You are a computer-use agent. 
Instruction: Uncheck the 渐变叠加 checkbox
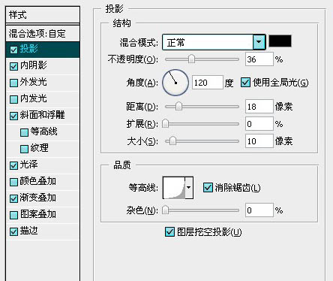point(13,198)
